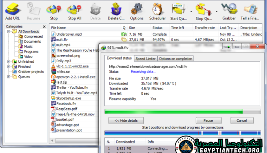267x153 pixels.
Task: Click the Hide details button
Action: pyautogui.click(x=126, y=120)
